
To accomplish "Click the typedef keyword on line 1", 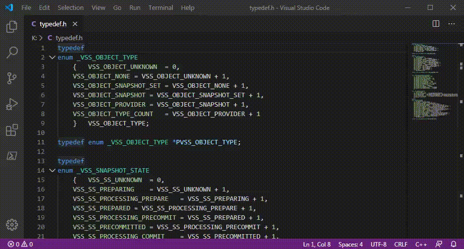I will 71,48.
